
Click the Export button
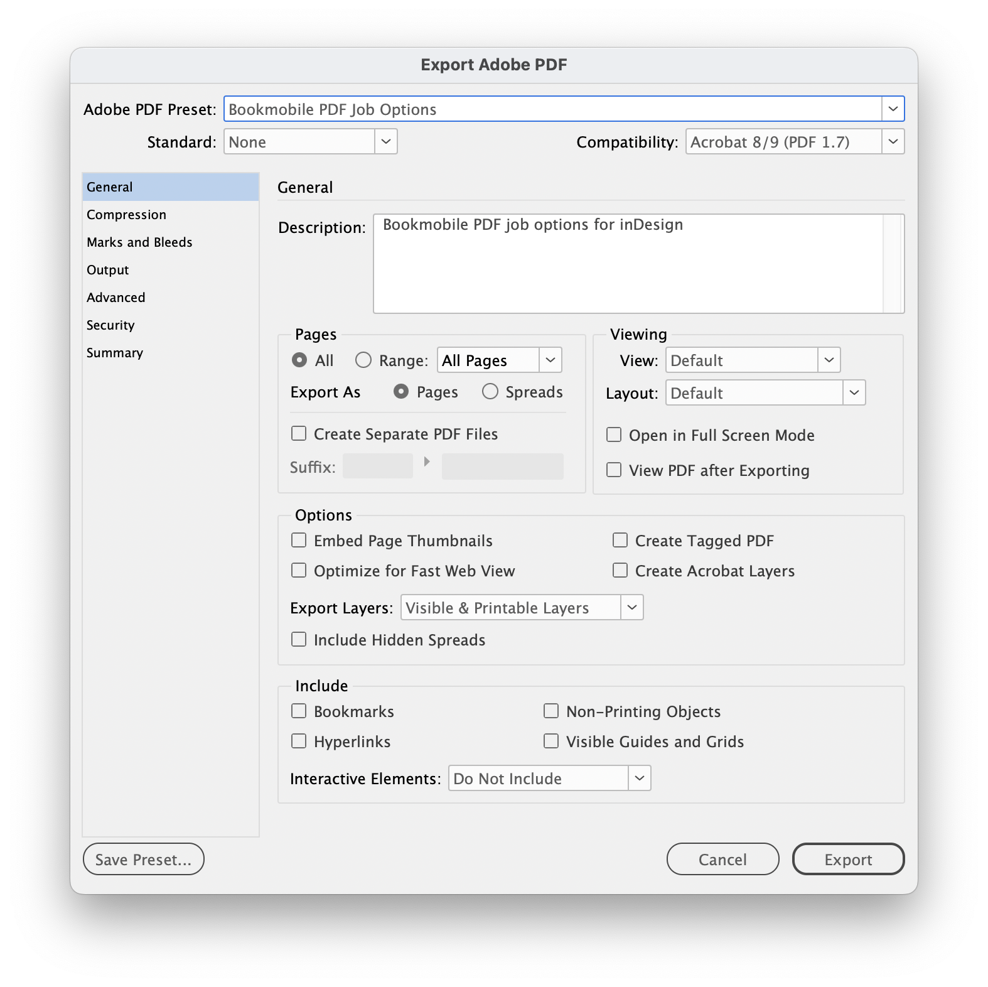pyautogui.click(x=849, y=859)
